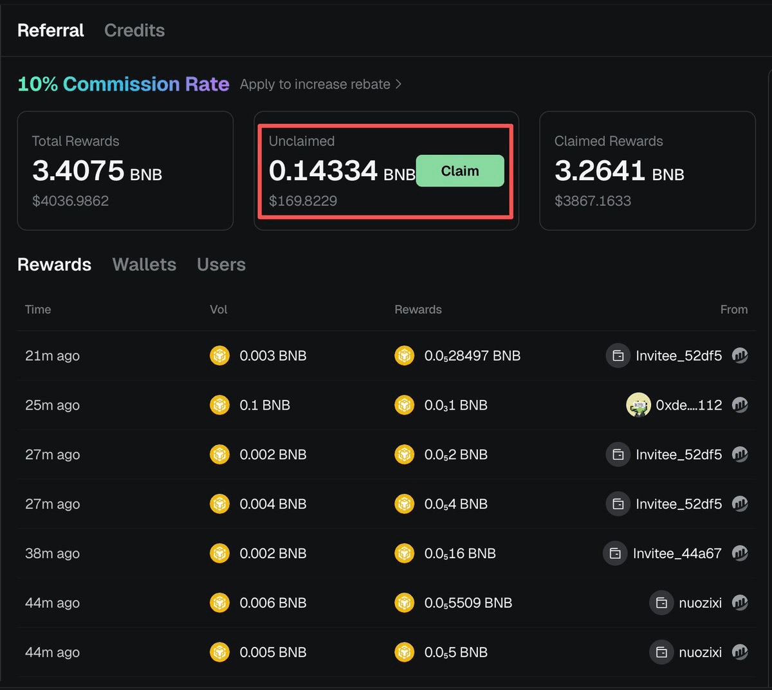Open the Apply to increase rebate link
The image size is (772, 690).
click(315, 84)
